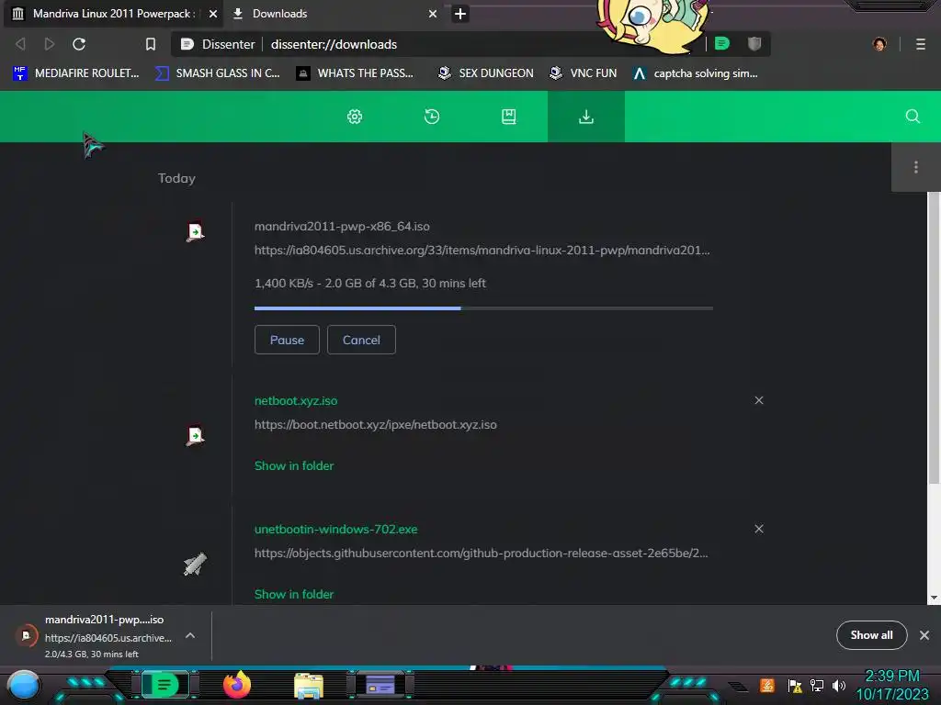Close the Mandriva Linux 2011 Powerpack tab
Image resolution: width=941 pixels, height=705 pixels.
pos(213,14)
